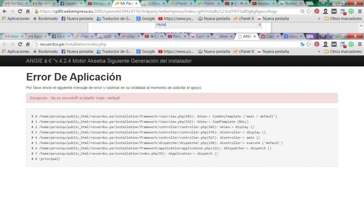
Task: Bookmark recuerdos.pe page with the star icon
Action: [308, 44]
